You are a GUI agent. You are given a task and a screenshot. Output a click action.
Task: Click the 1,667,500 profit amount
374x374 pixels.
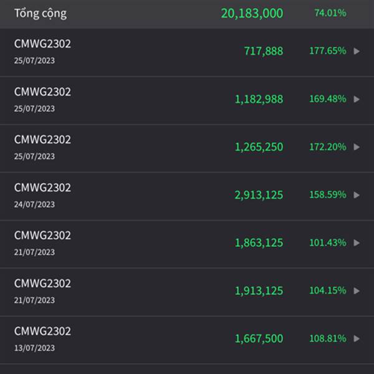tap(259, 339)
